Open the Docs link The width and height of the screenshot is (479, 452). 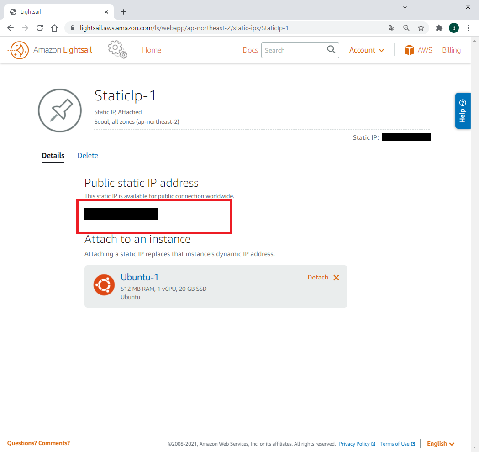click(250, 50)
